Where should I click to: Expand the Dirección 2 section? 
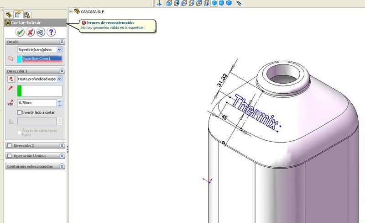[x=62, y=146]
